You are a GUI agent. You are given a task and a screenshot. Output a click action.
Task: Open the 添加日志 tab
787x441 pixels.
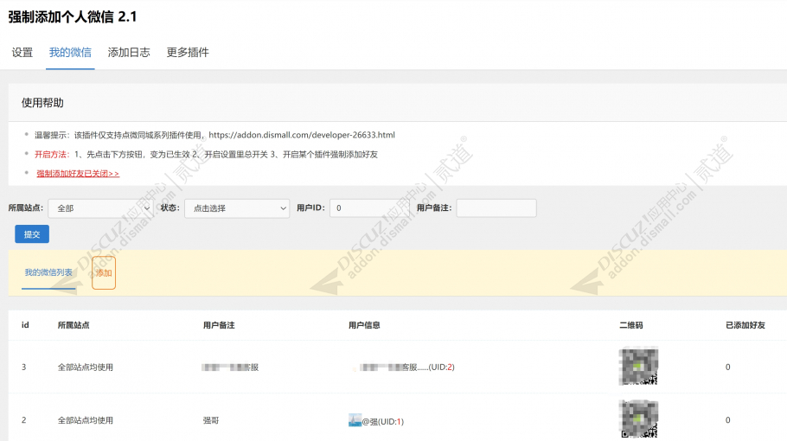point(129,52)
